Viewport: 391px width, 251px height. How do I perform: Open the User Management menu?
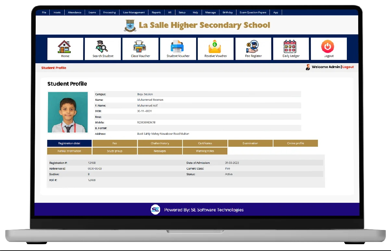(x=134, y=13)
